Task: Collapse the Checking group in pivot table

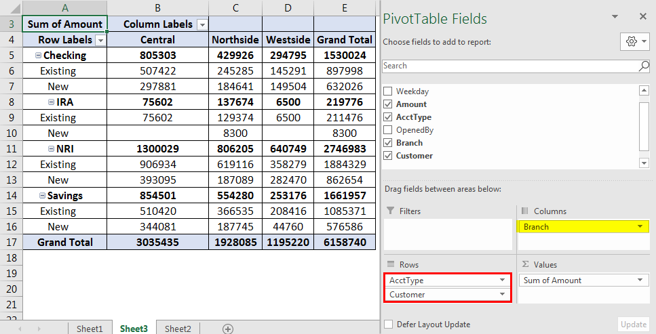Action: (38, 56)
